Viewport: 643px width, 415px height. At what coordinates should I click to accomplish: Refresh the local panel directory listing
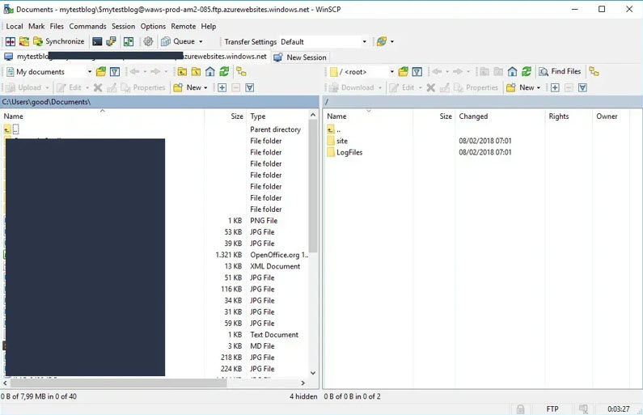224,72
